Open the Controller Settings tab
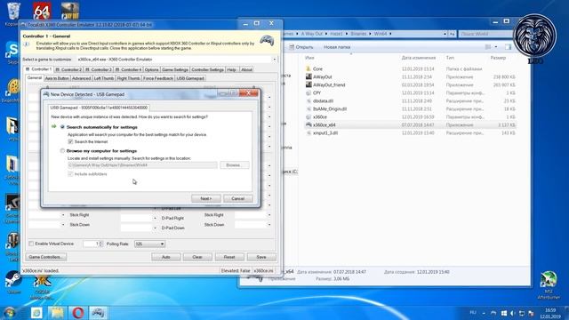569x320 pixels. pyautogui.click(x=207, y=69)
